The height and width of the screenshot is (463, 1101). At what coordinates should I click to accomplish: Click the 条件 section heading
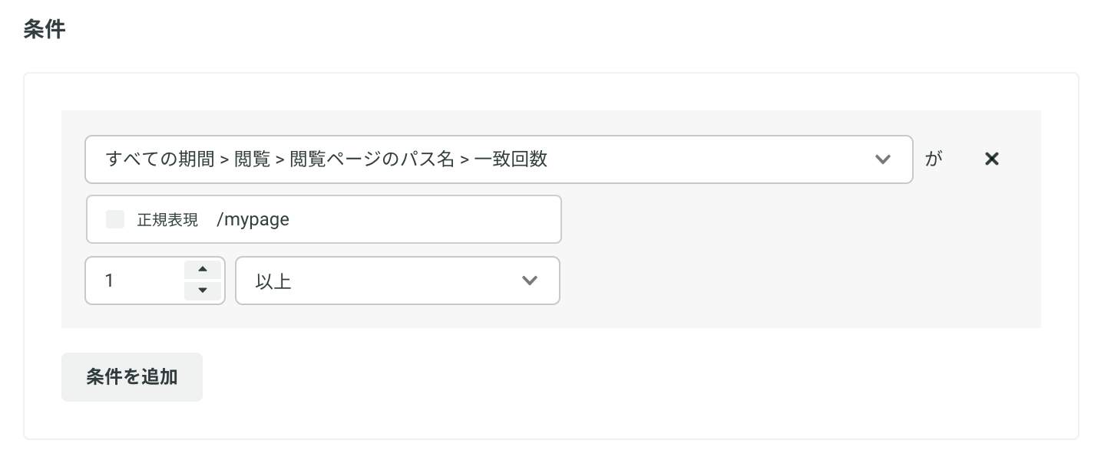tap(45, 30)
